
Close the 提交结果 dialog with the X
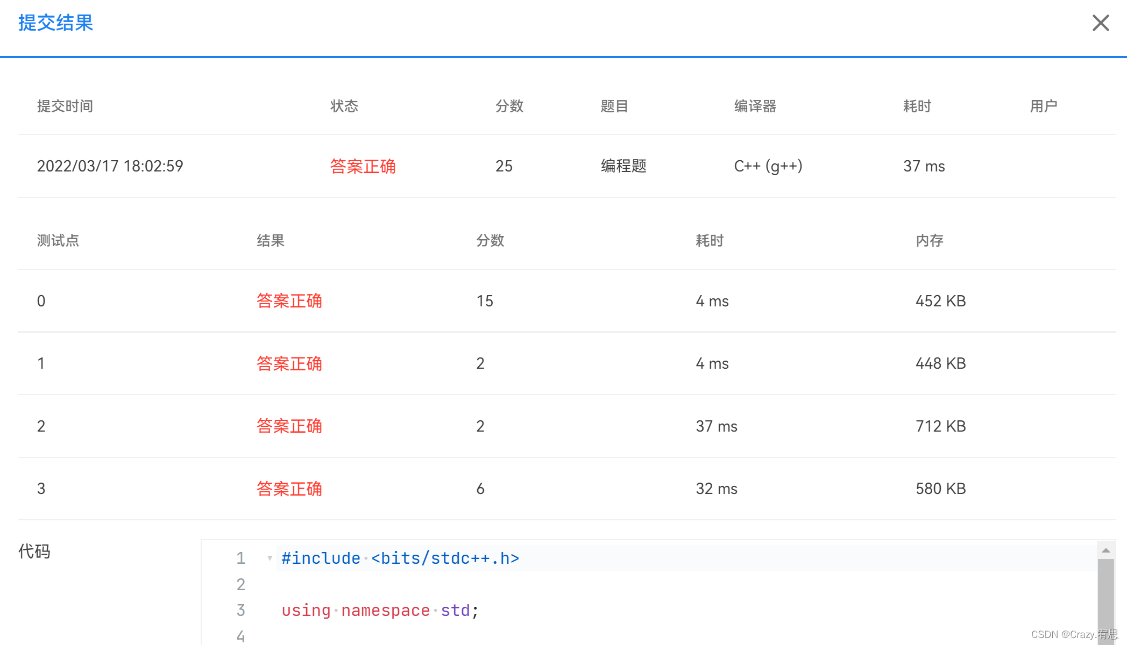pos(1101,23)
